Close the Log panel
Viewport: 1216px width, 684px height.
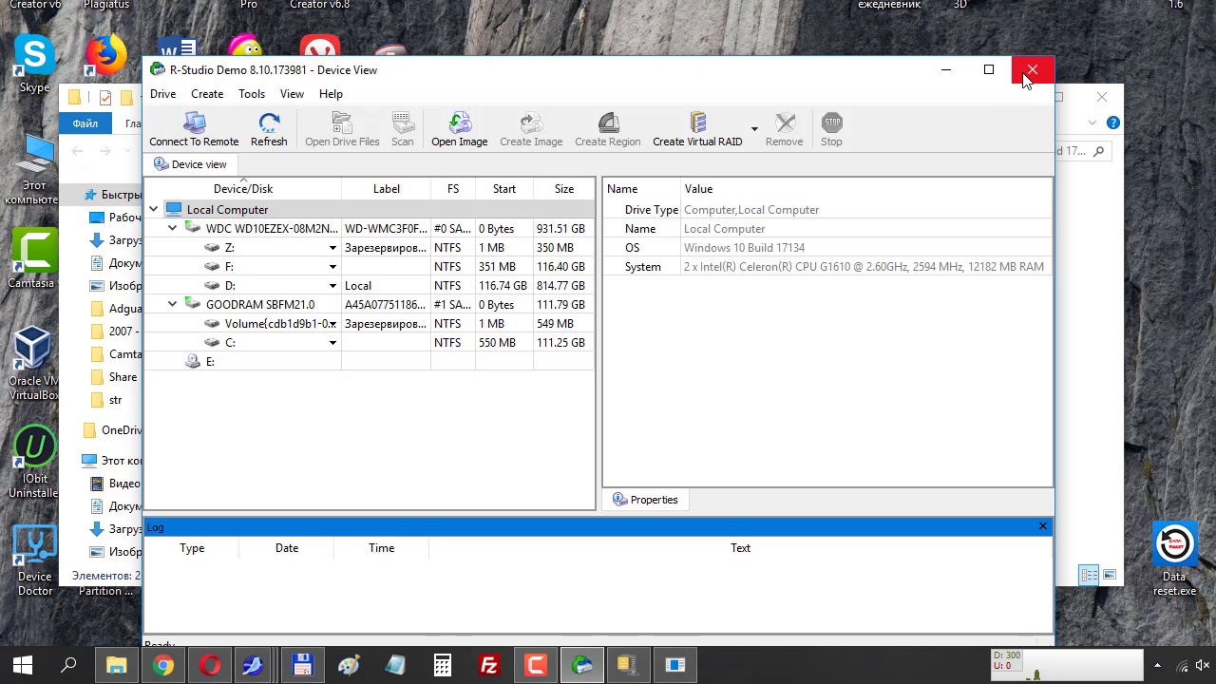[x=1043, y=526]
